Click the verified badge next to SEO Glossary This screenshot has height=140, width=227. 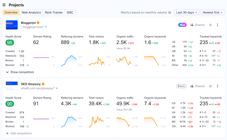(43, 84)
